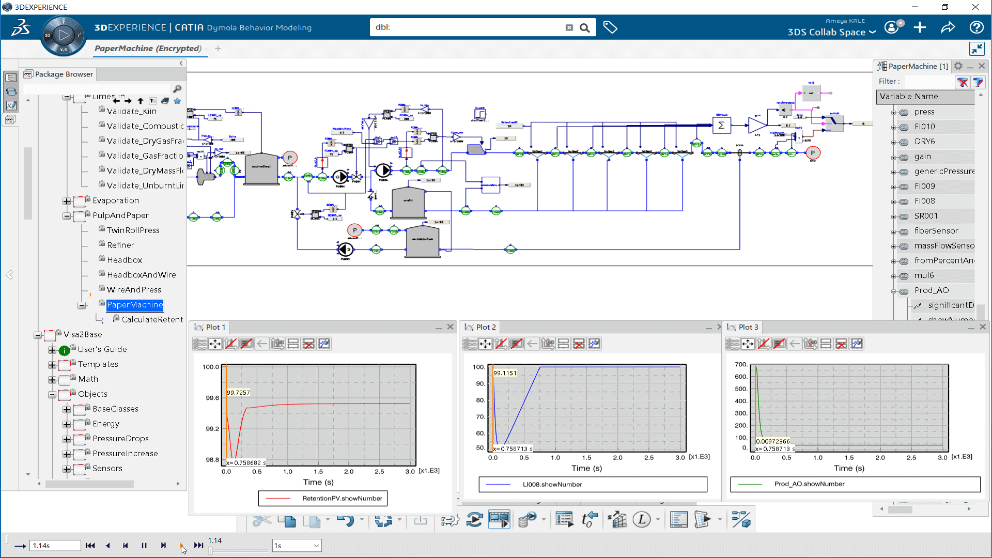Image resolution: width=992 pixels, height=558 pixels.
Task: Jump to animation end with skip-forward button
Action: 198,546
